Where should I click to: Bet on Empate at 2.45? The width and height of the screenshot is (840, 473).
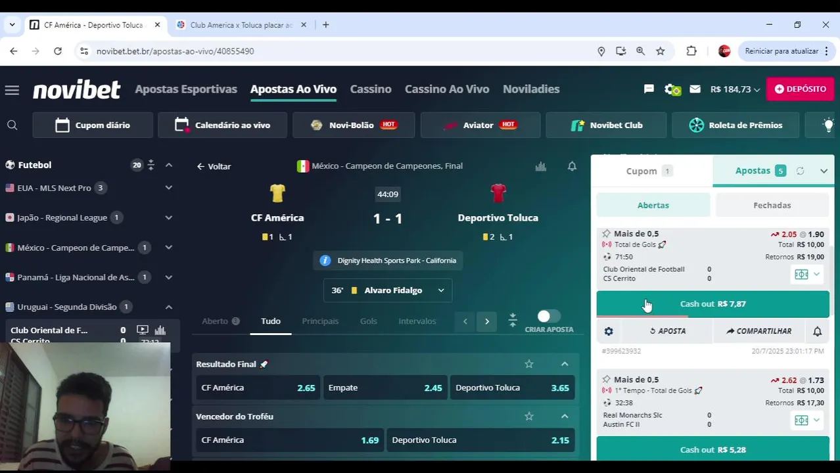pos(385,388)
